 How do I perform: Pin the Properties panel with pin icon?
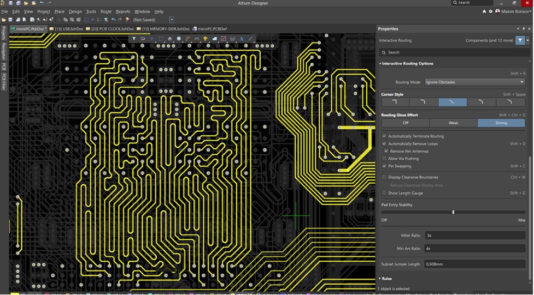tap(524, 29)
